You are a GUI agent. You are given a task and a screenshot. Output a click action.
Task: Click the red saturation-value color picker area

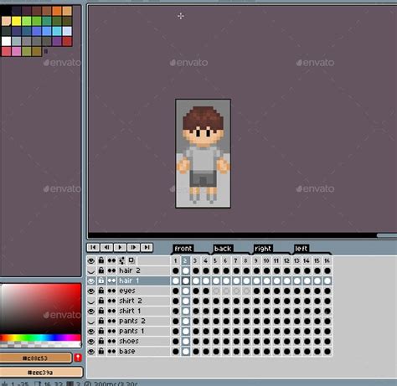pos(41,309)
